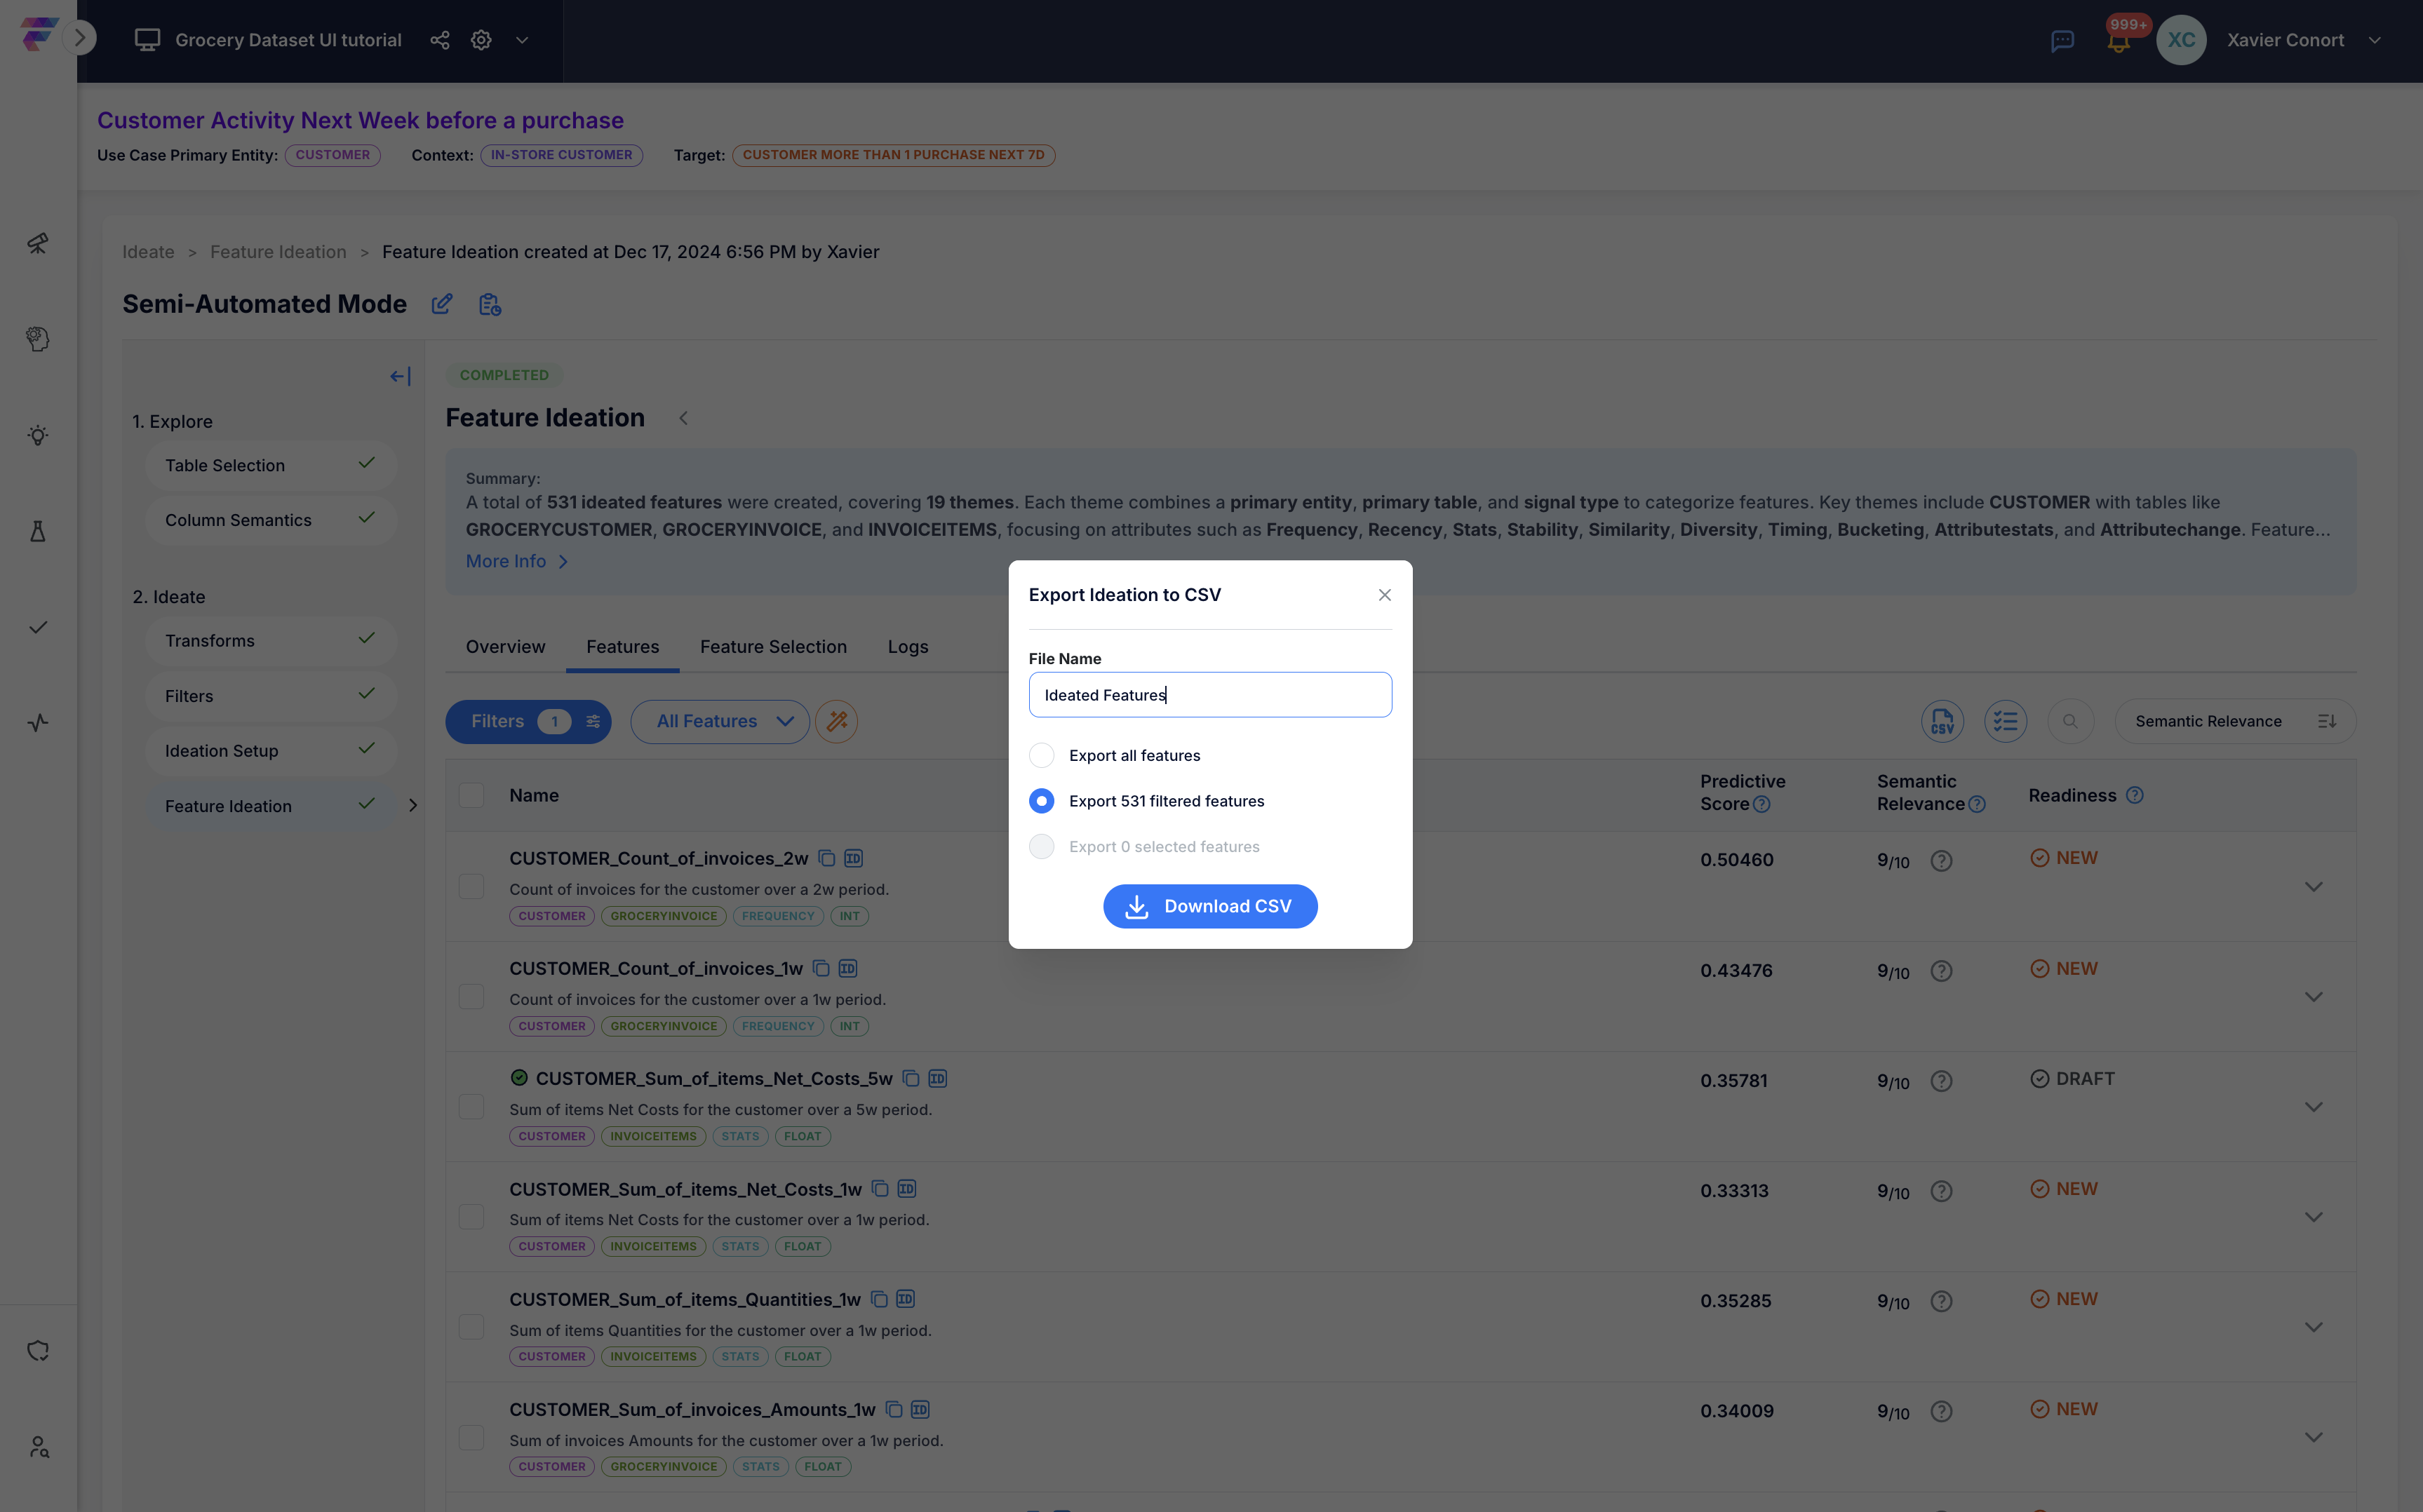Click the copy/duplicate icon for CUSTOMER_Count_of_invoices_2w
The width and height of the screenshot is (2423, 1512).
[824, 857]
